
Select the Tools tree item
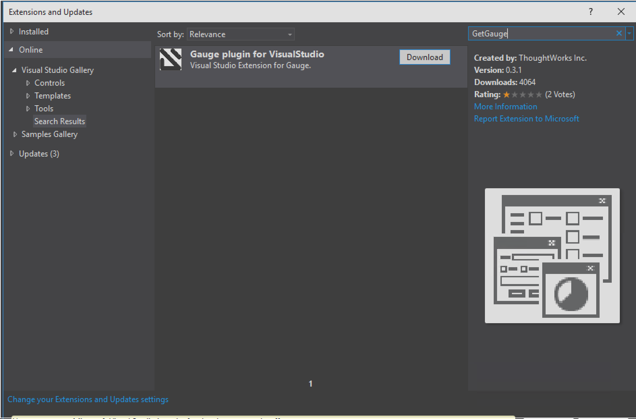[44, 109]
